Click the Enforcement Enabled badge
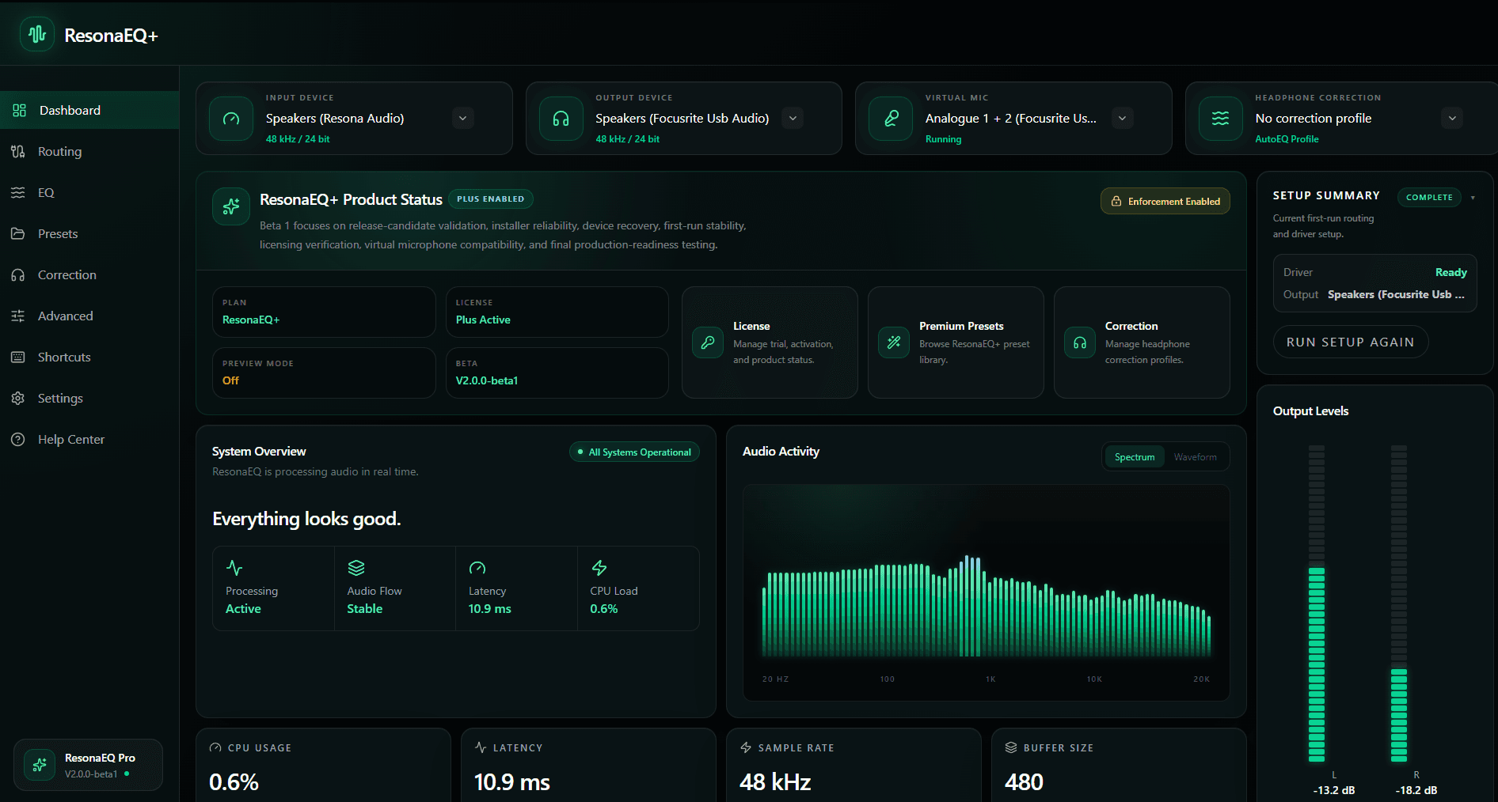The image size is (1498, 802). tap(1165, 201)
